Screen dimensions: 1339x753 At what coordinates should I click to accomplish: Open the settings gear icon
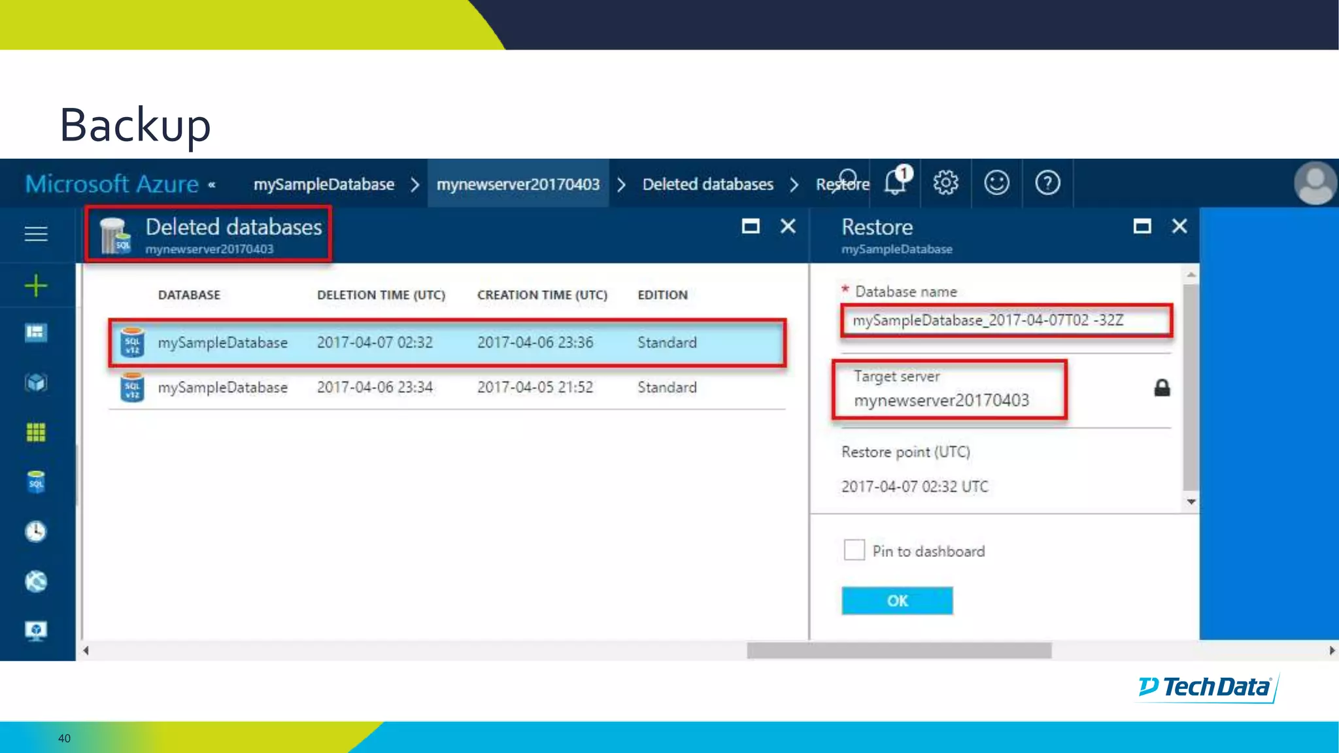[x=945, y=182]
